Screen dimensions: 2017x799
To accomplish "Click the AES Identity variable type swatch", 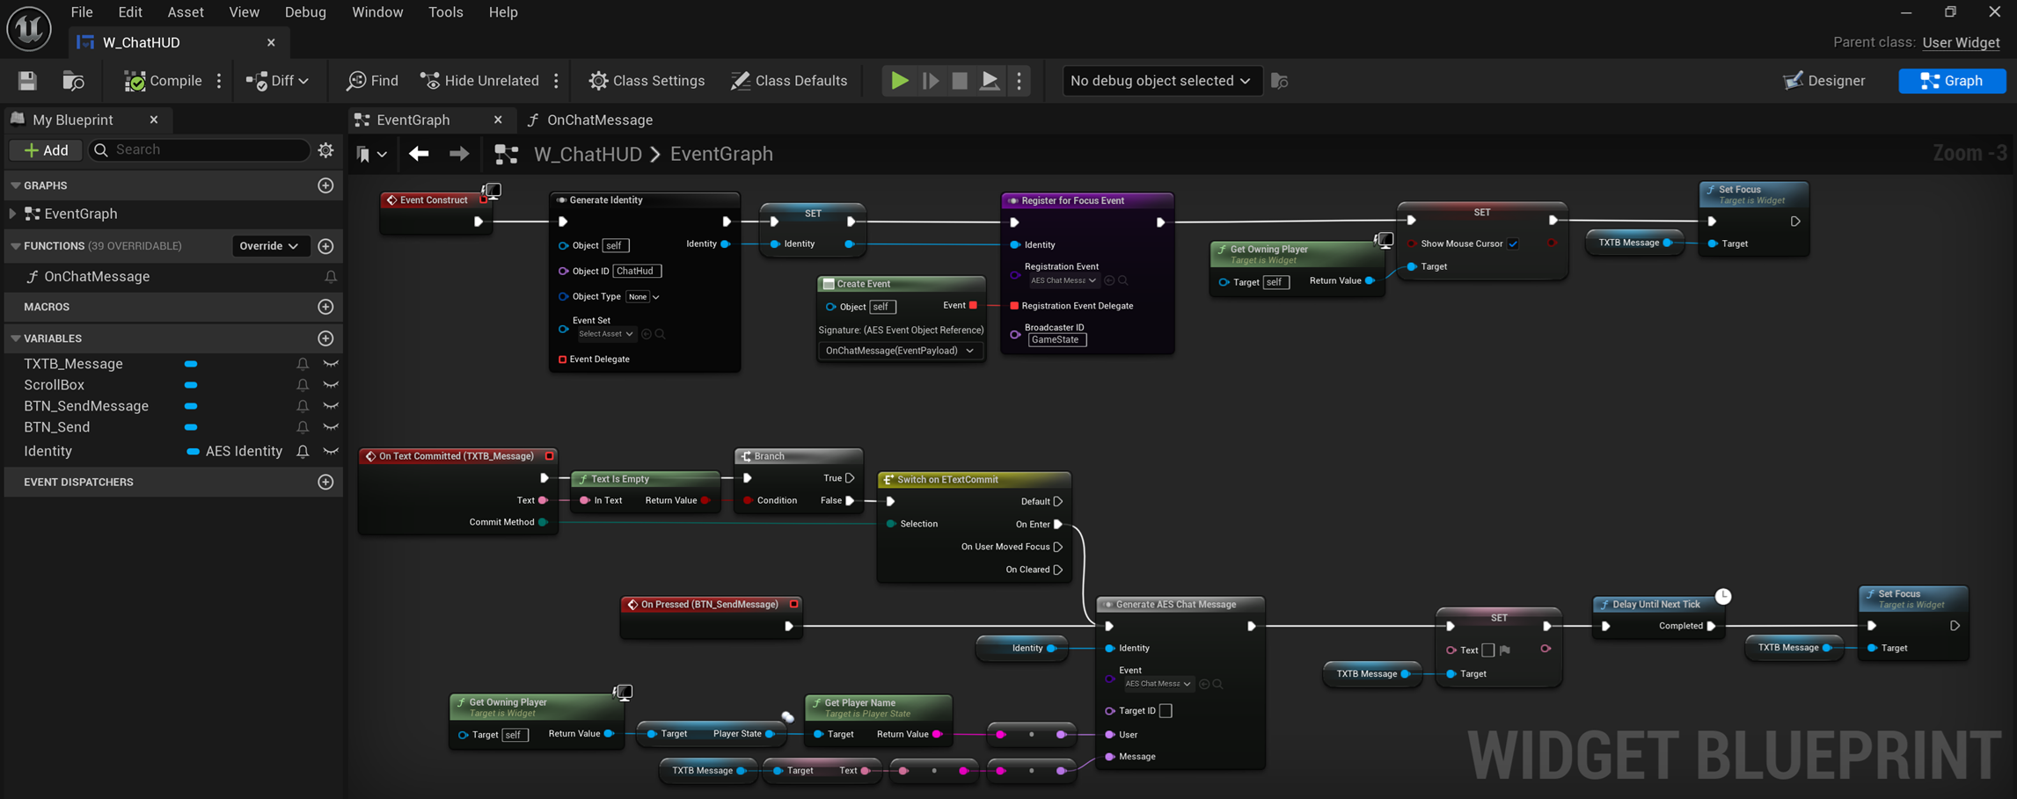I will [193, 451].
